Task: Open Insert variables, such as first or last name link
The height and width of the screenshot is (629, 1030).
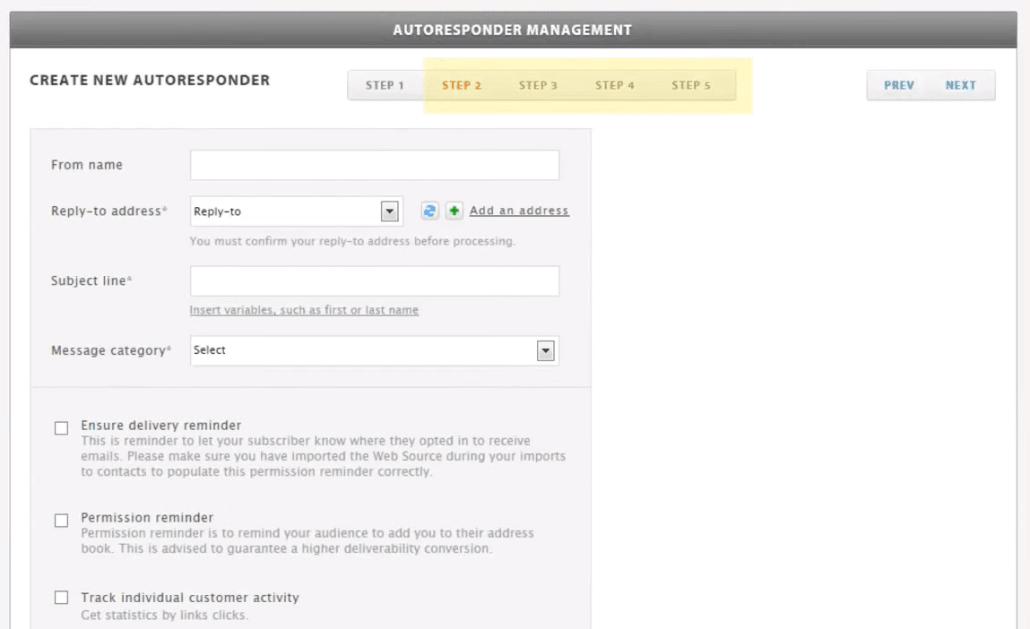Action: tap(304, 310)
